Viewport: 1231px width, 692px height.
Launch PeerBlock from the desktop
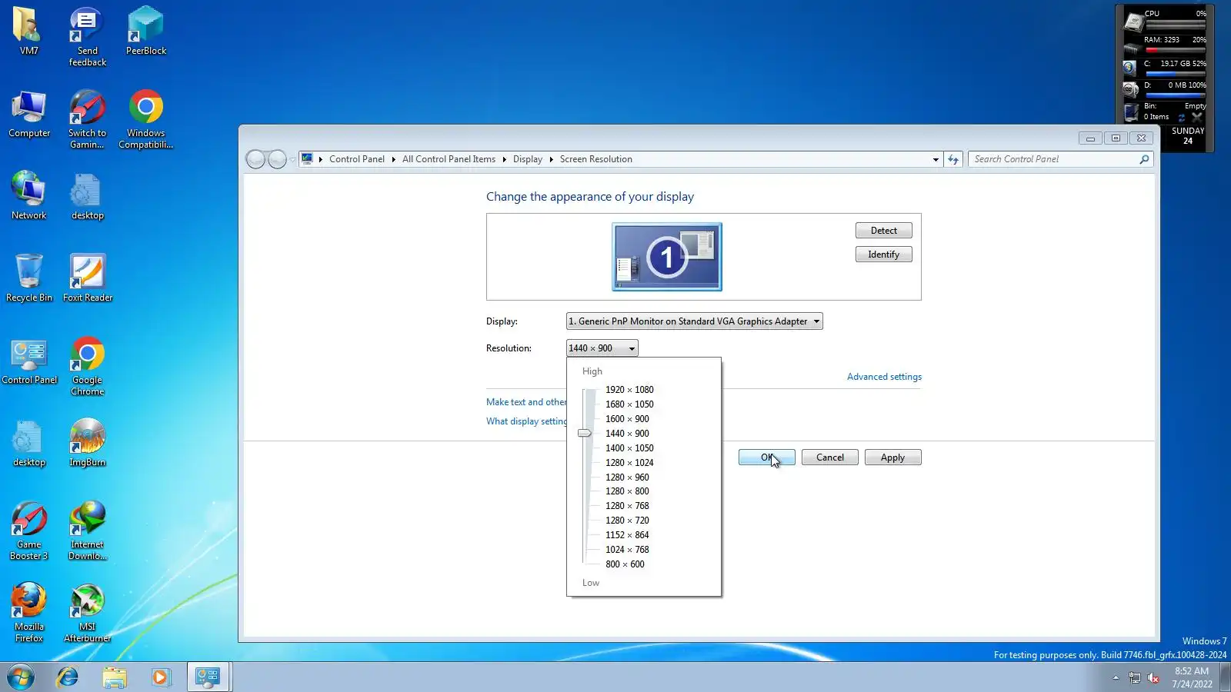pyautogui.click(x=145, y=31)
